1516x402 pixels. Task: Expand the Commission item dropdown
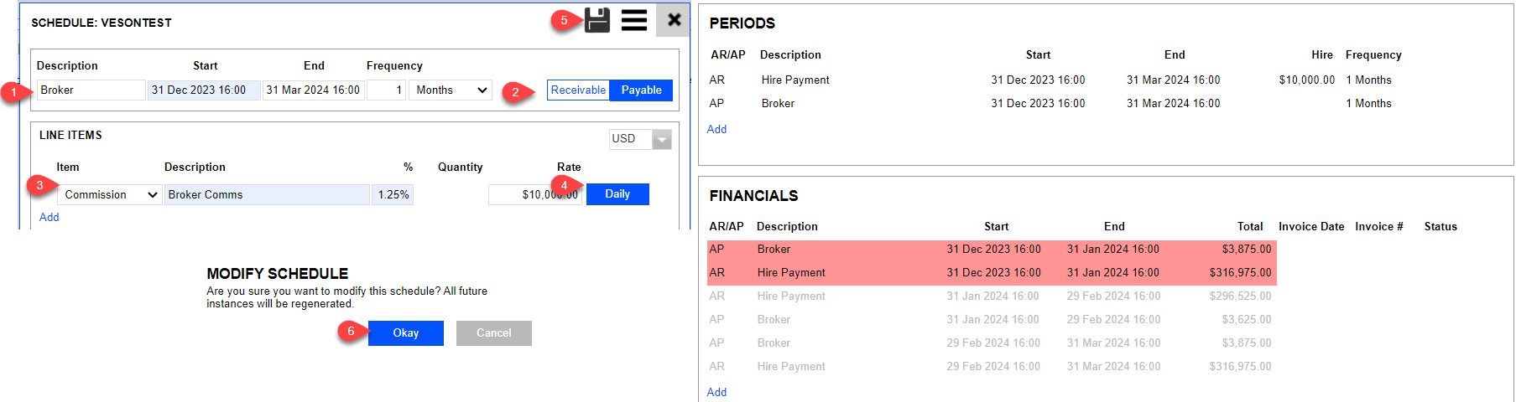point(110,195)
